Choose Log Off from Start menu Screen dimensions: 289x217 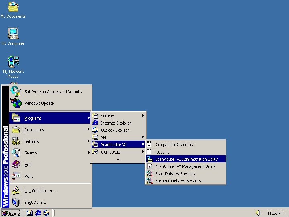point(50,190)
